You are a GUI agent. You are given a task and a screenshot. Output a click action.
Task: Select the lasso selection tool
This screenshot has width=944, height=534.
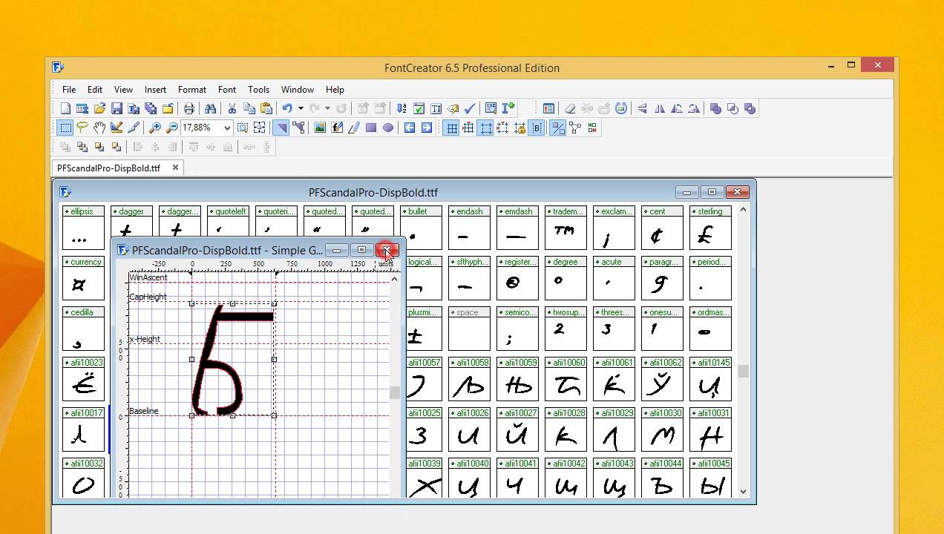[82, 128]
